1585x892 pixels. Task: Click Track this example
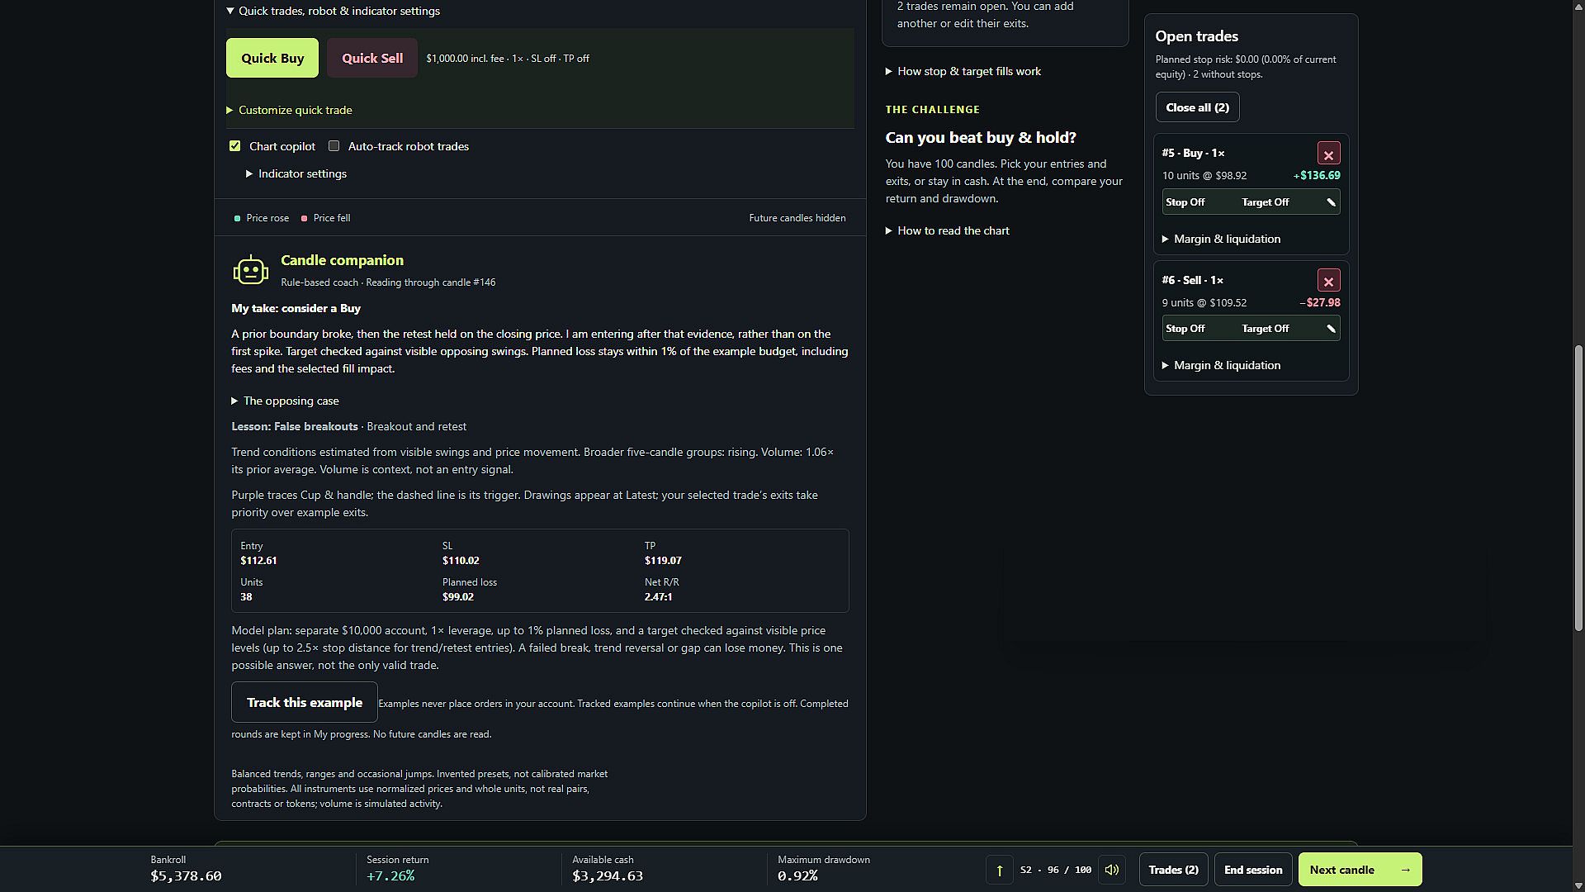[305, 702]
